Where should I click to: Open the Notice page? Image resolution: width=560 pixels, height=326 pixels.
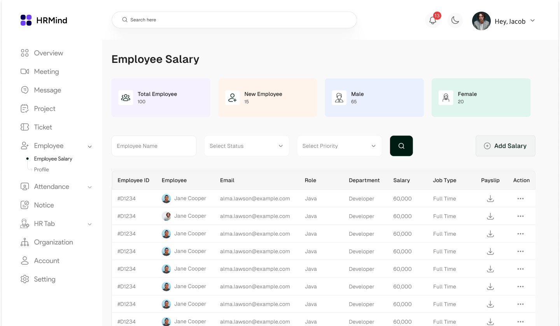(x=44, y=205)
